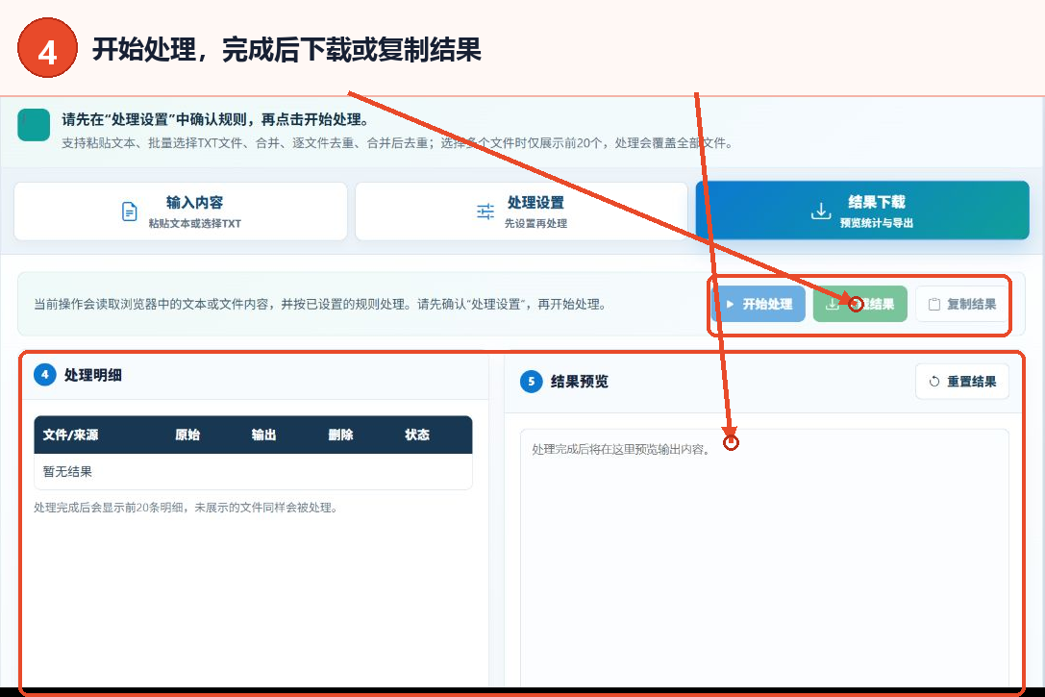This screenshot has height=697, width=1045.
Task: Copy results with 复制结果 button
Action: tap(961, 304)
